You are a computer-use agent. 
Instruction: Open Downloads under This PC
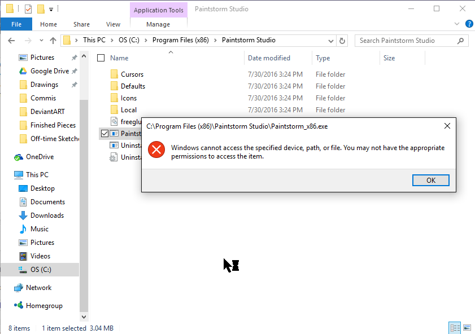(x=47, y=216)
